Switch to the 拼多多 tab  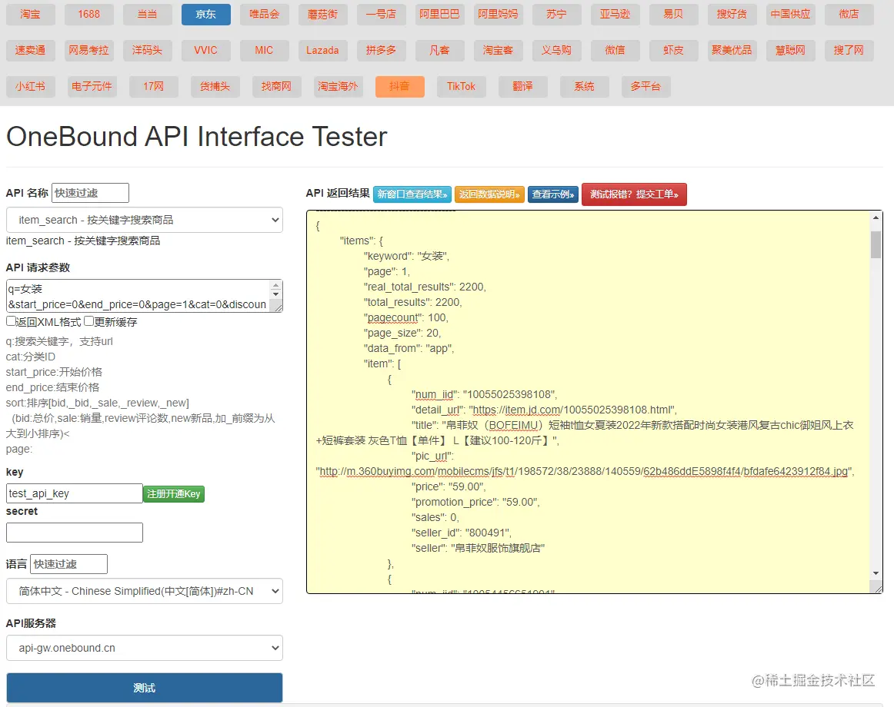[381, 50]
